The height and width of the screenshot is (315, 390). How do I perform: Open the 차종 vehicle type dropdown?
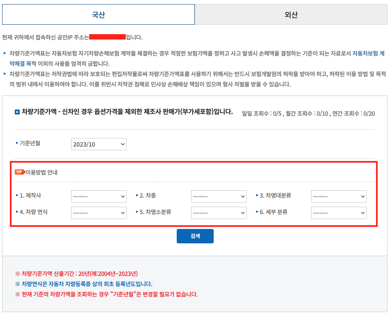point(219,196)
